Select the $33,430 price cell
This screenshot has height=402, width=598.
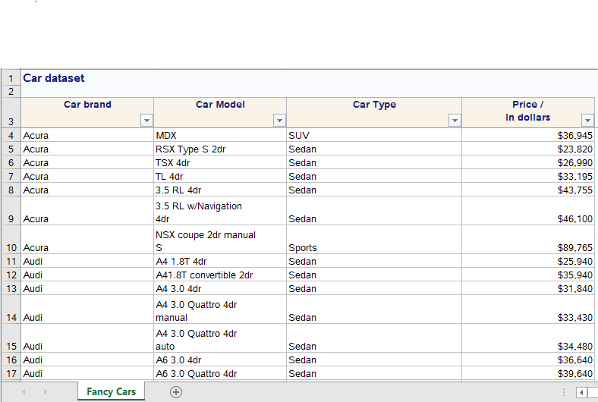528,309
